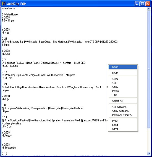Choose Copy All to MC

point(123,111)
